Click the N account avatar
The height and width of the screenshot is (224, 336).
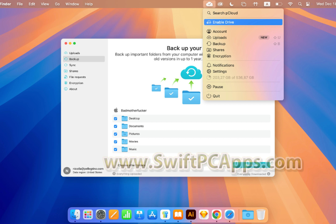coord(67,171)
